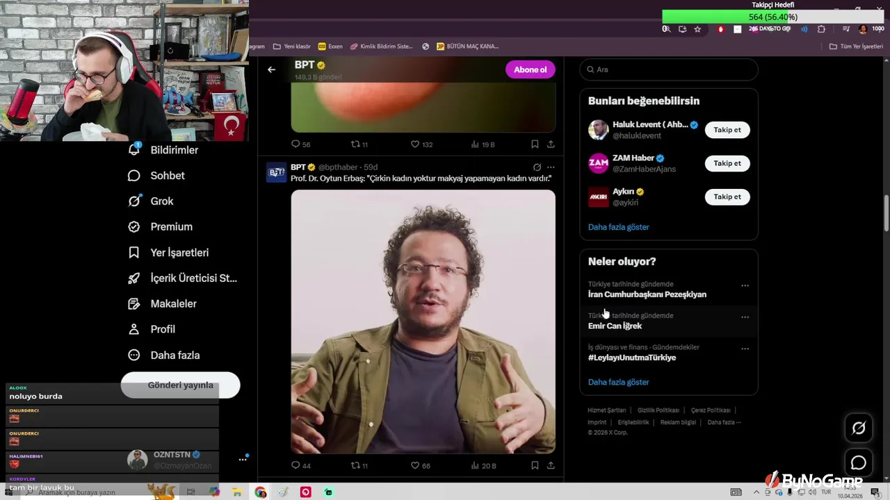
Task: Share the post with 20 B views
Action: coord(551,465)
